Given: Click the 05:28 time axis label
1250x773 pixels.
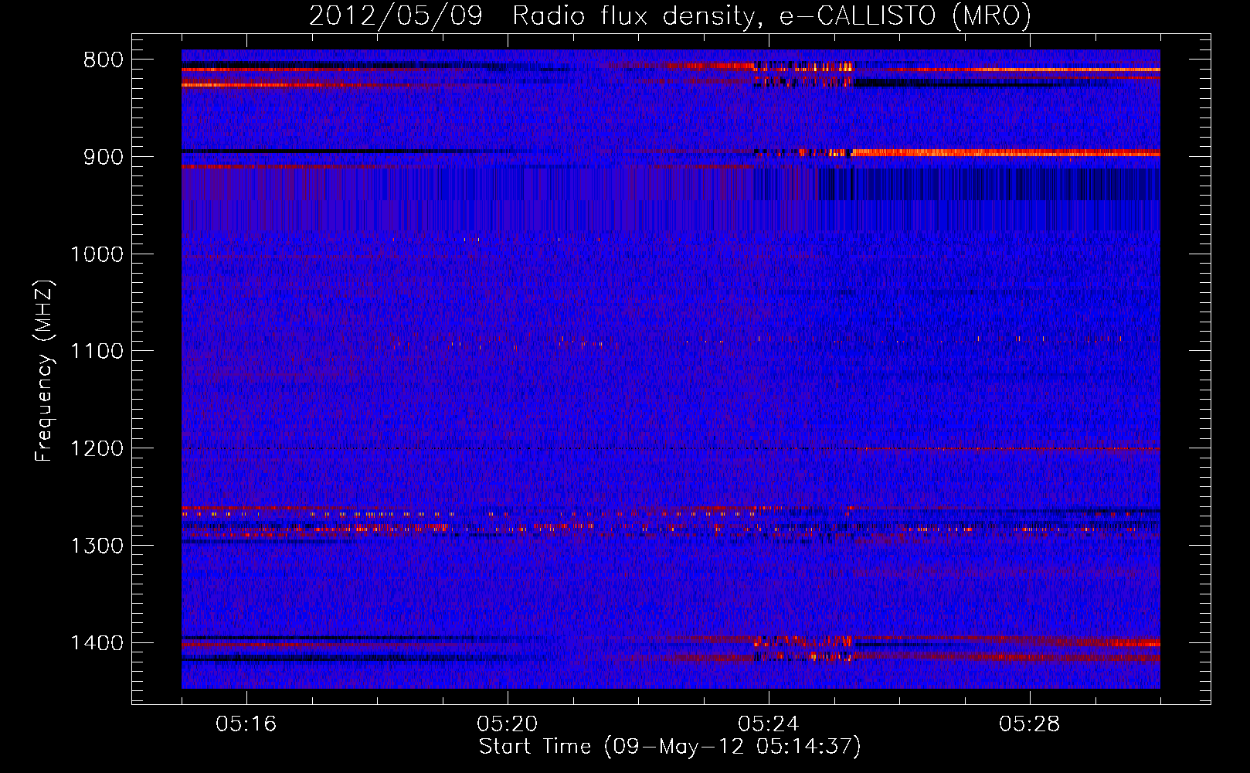Looking at the screenshot, I should point(1030,724).
